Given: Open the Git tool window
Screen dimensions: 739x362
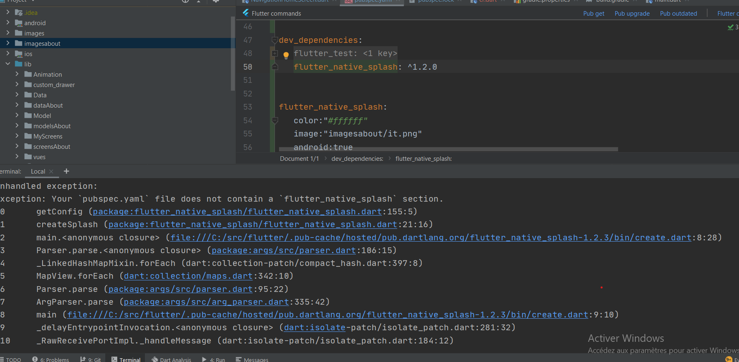Looking at the screenshot, I should (x=90, y=359).
